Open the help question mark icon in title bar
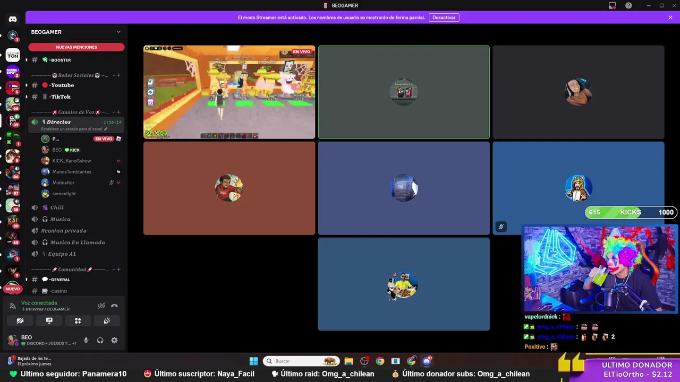 click(x=628, y=5)
